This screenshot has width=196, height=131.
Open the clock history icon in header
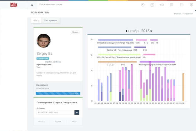143,5
